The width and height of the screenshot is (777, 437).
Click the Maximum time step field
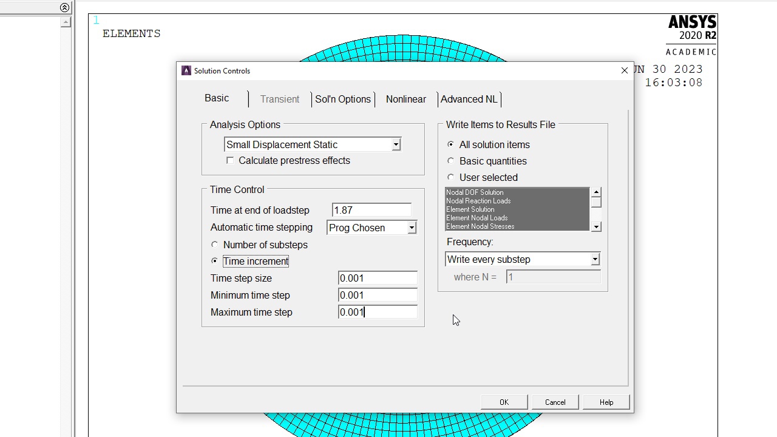pyautogui.click(x=378, y=312)
